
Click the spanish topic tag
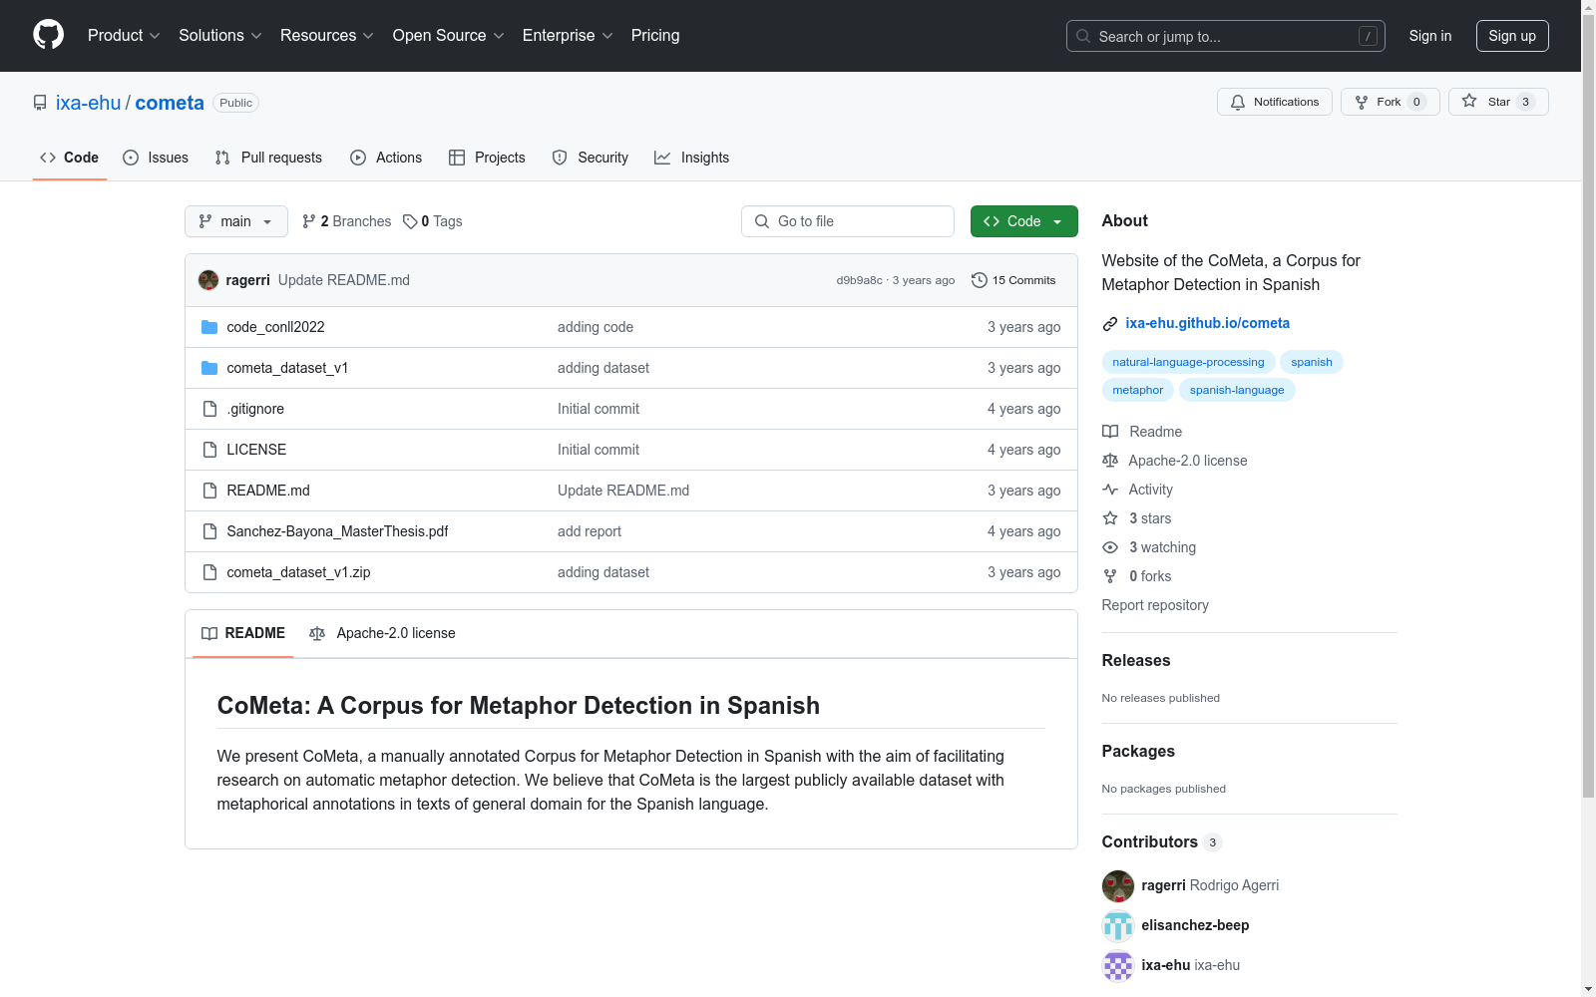(1312, 362)
